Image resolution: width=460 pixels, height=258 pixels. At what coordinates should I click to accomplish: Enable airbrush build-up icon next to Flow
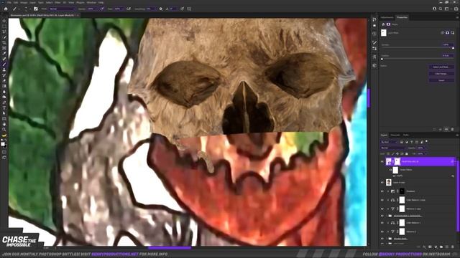point(129,9)
